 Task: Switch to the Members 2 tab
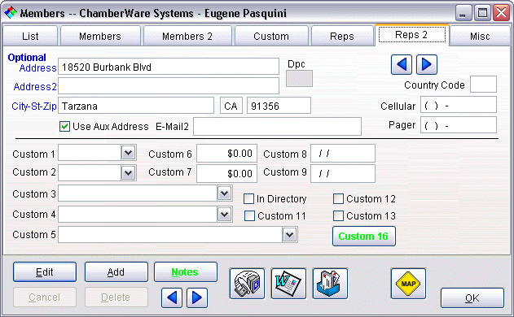[x=187, y=36]
